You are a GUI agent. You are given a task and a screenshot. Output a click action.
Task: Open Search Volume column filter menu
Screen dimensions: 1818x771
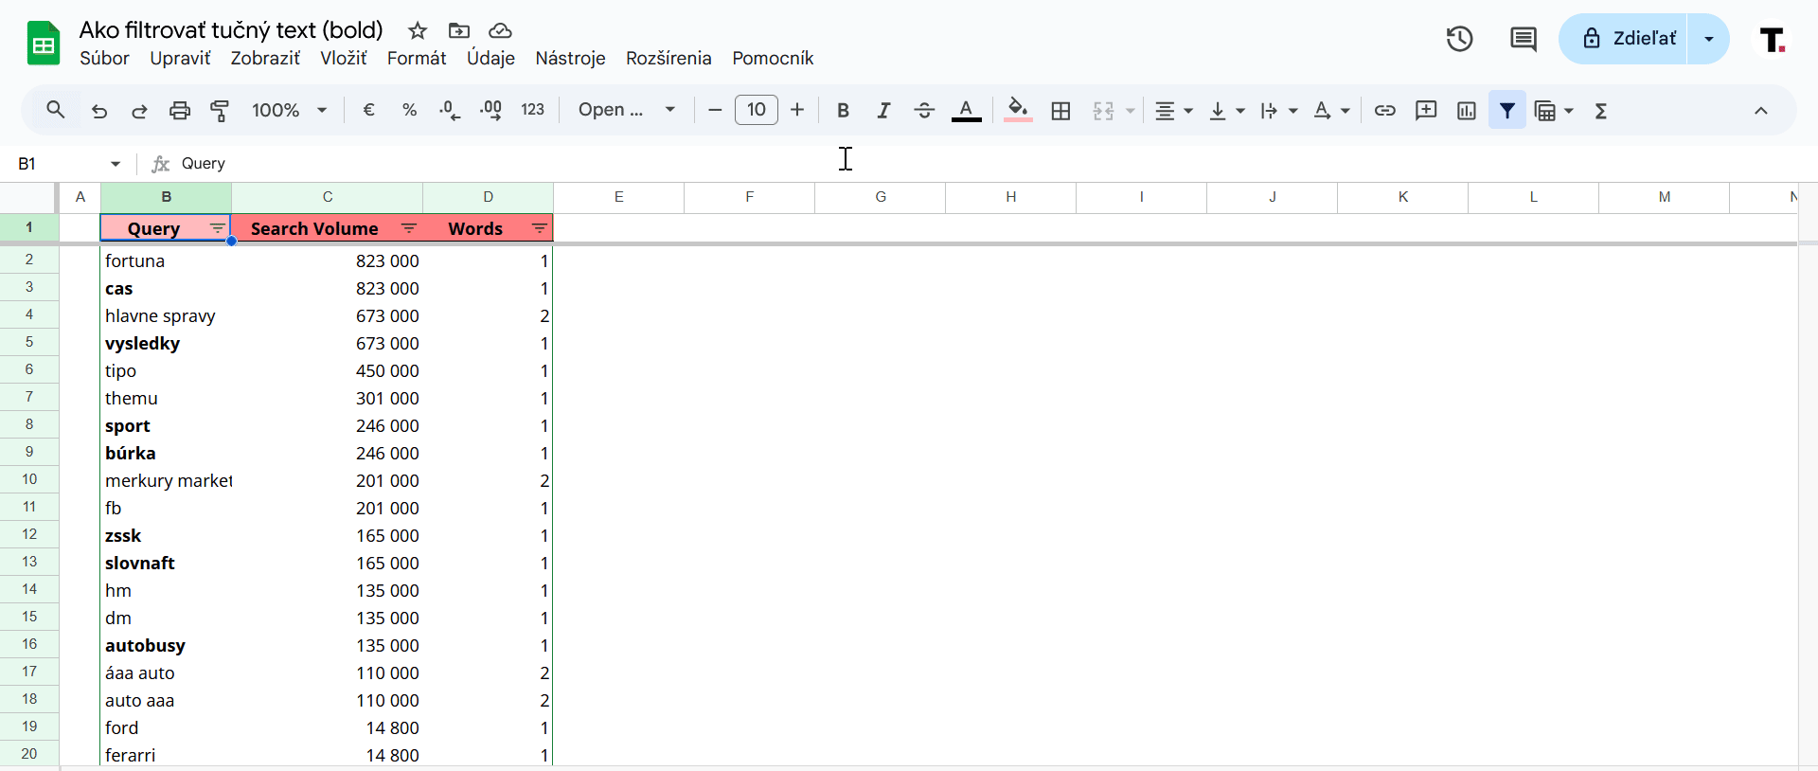point(409,228)
